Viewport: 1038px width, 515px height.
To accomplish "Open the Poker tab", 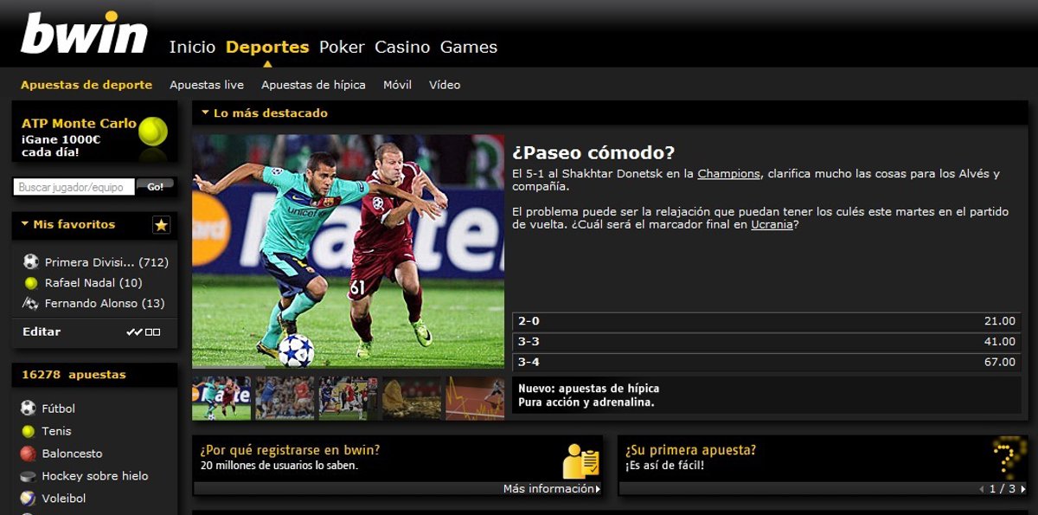I will pos(342,47).
